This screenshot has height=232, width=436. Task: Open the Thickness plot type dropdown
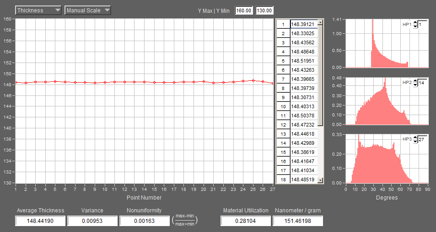click(38, 10)
